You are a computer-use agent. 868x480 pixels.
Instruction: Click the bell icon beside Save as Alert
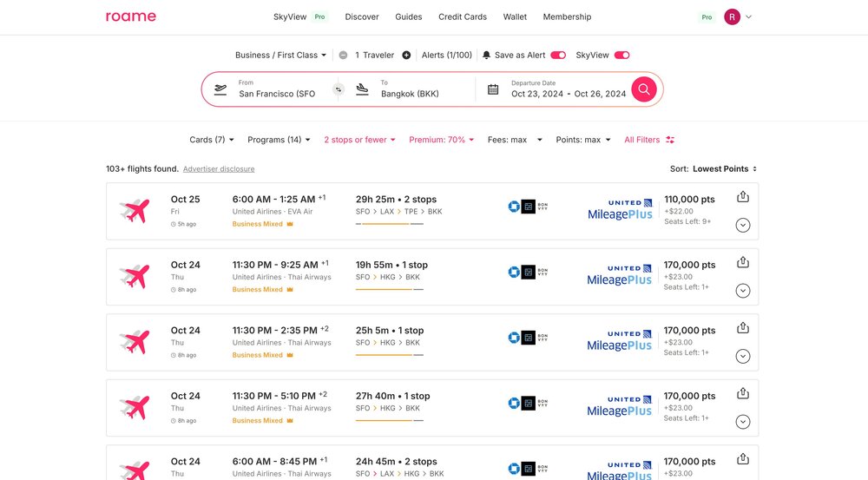[486, 56]
